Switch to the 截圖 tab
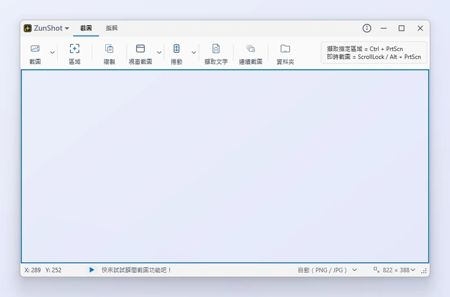This screenshot has height=297, width=450. pos(86,28)
